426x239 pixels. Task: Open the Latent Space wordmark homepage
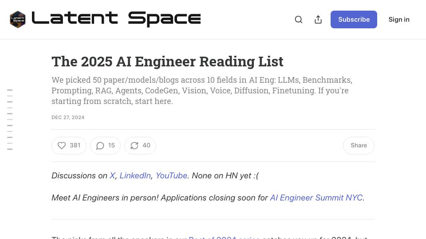coord(116,19)
